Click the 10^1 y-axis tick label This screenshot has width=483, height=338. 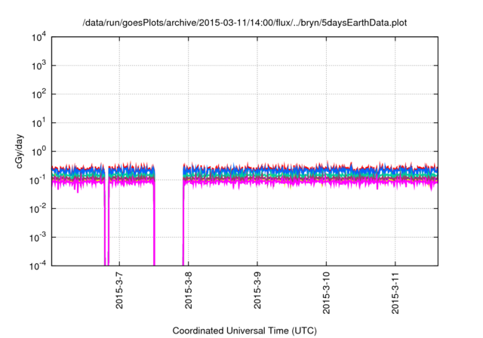[39, 123]
